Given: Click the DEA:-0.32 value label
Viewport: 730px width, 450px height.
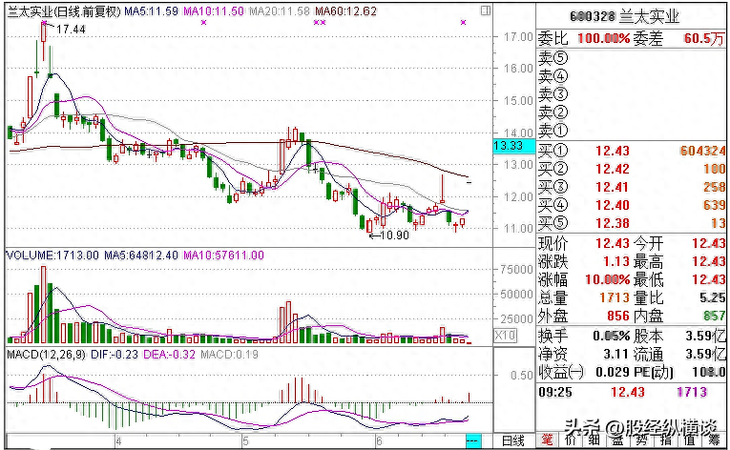Looking at the screenshot, I should (169, 355).
